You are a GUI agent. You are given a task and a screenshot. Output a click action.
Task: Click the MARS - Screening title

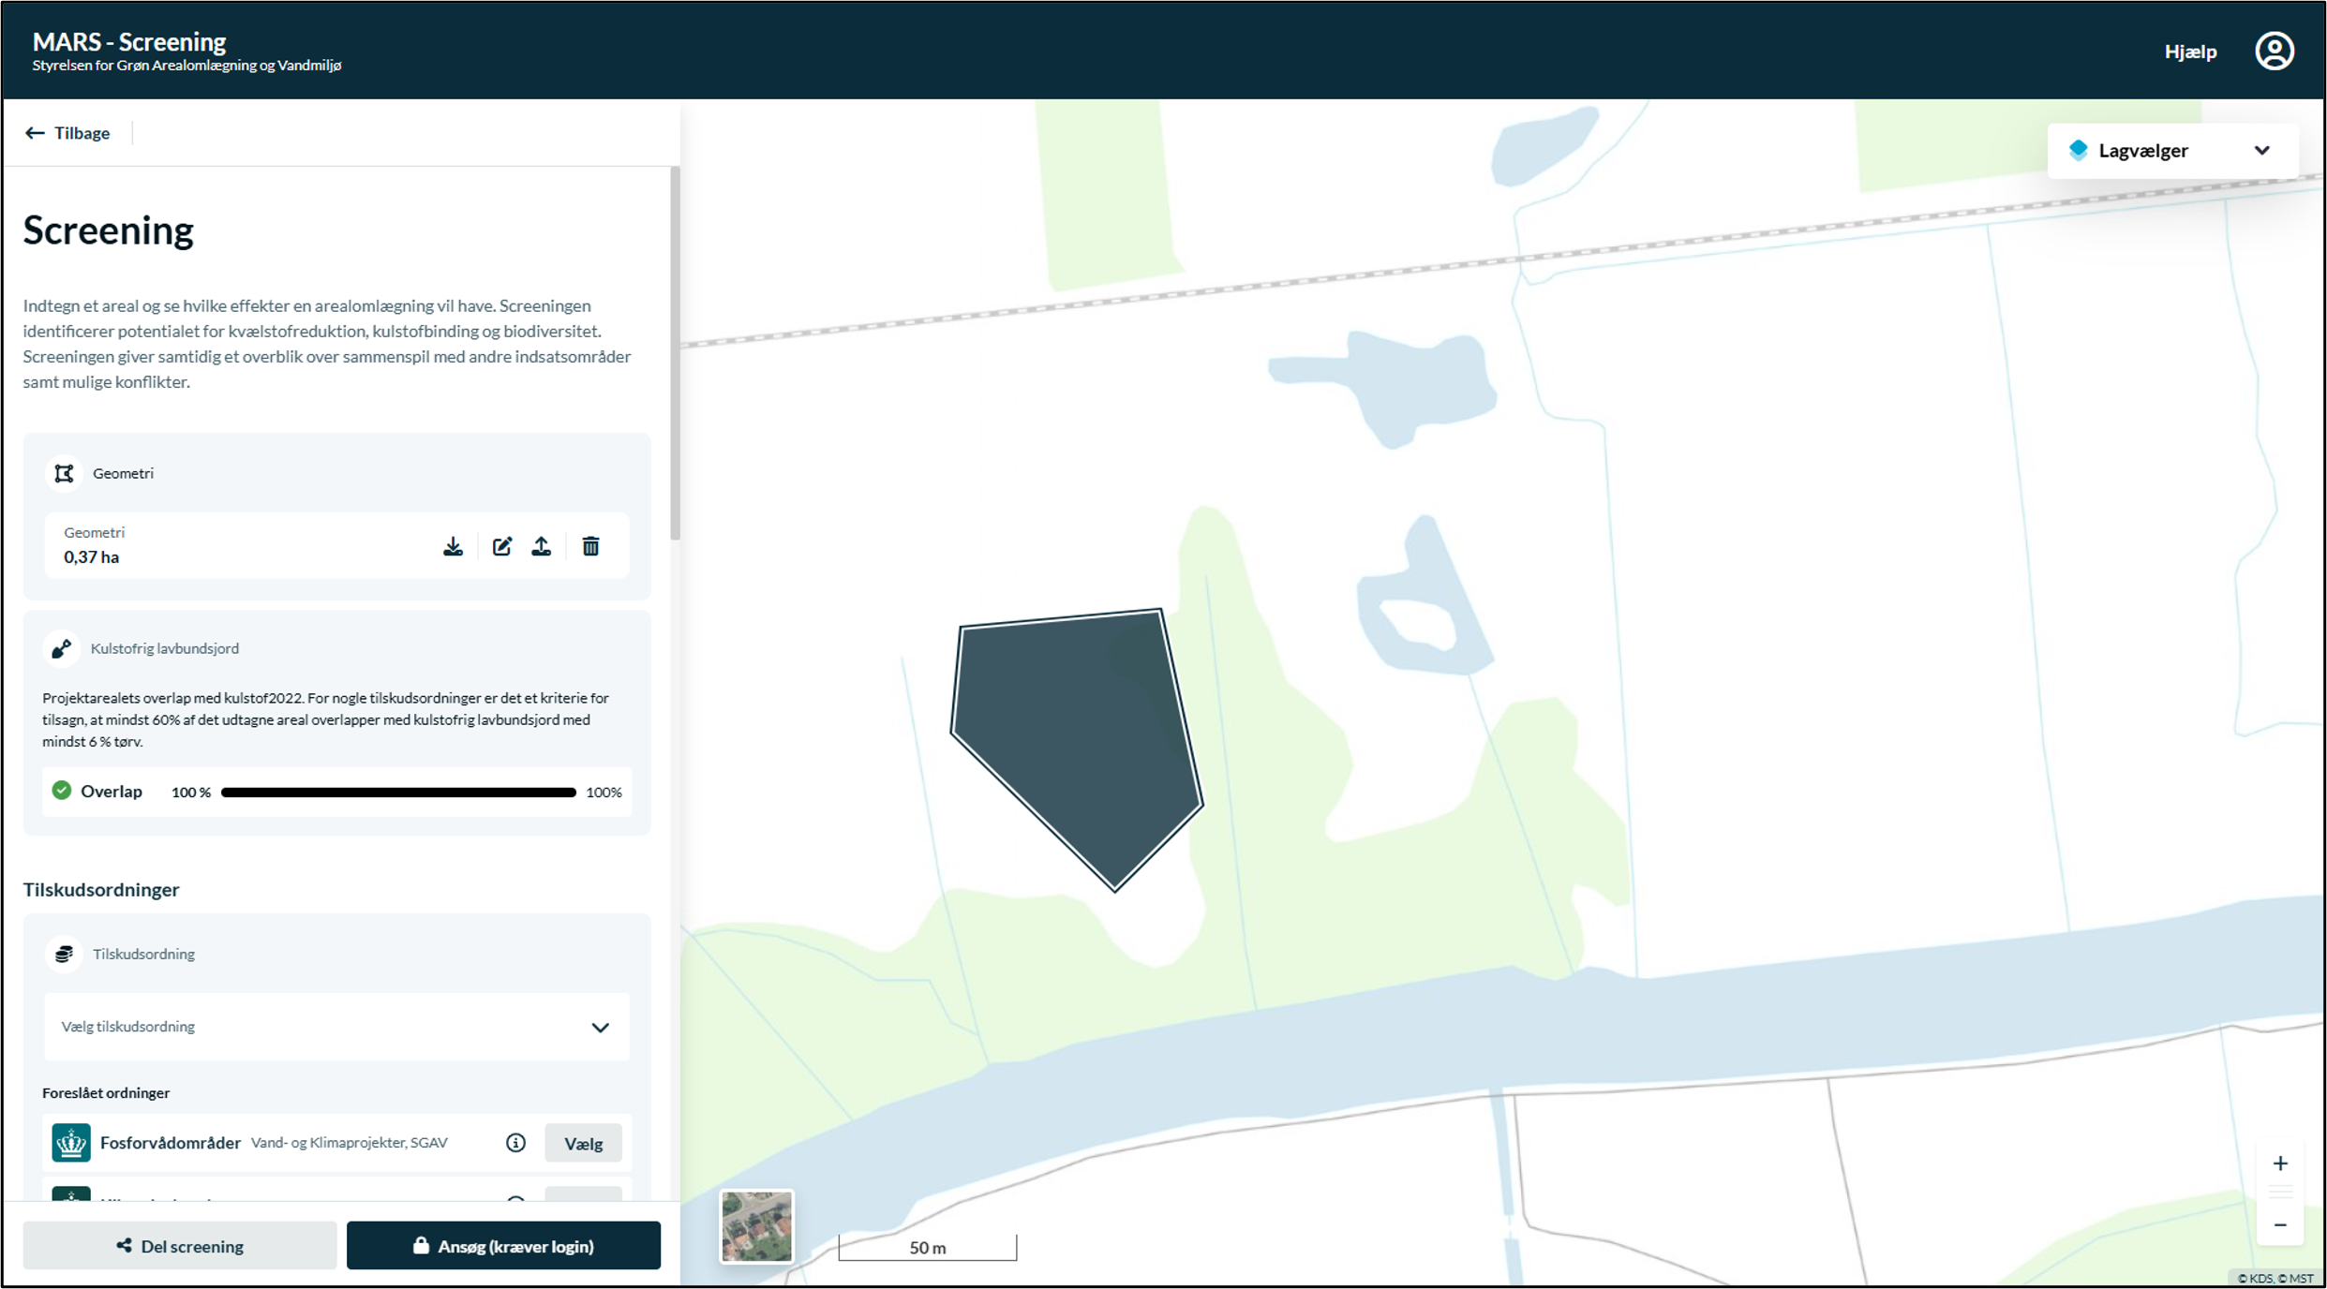point(129,41)
